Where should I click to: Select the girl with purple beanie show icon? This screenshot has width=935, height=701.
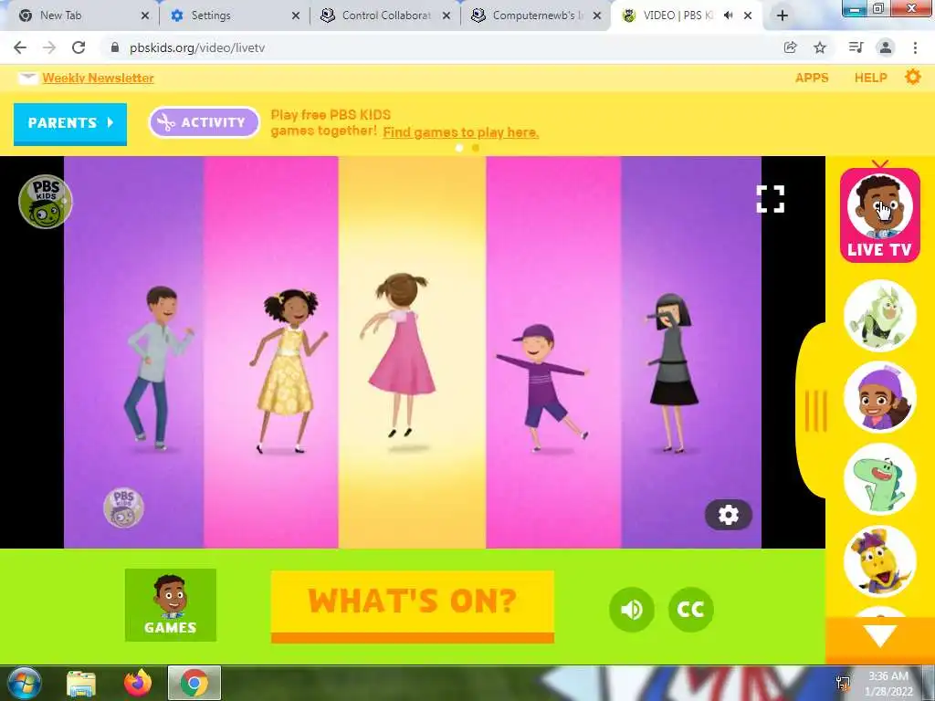coord(880,397)
